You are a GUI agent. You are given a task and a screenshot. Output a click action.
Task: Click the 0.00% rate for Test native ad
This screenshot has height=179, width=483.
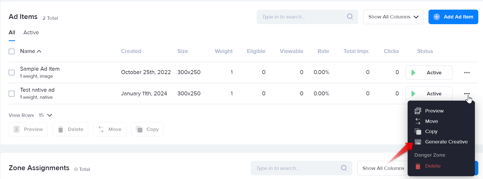tap(321, 94)
